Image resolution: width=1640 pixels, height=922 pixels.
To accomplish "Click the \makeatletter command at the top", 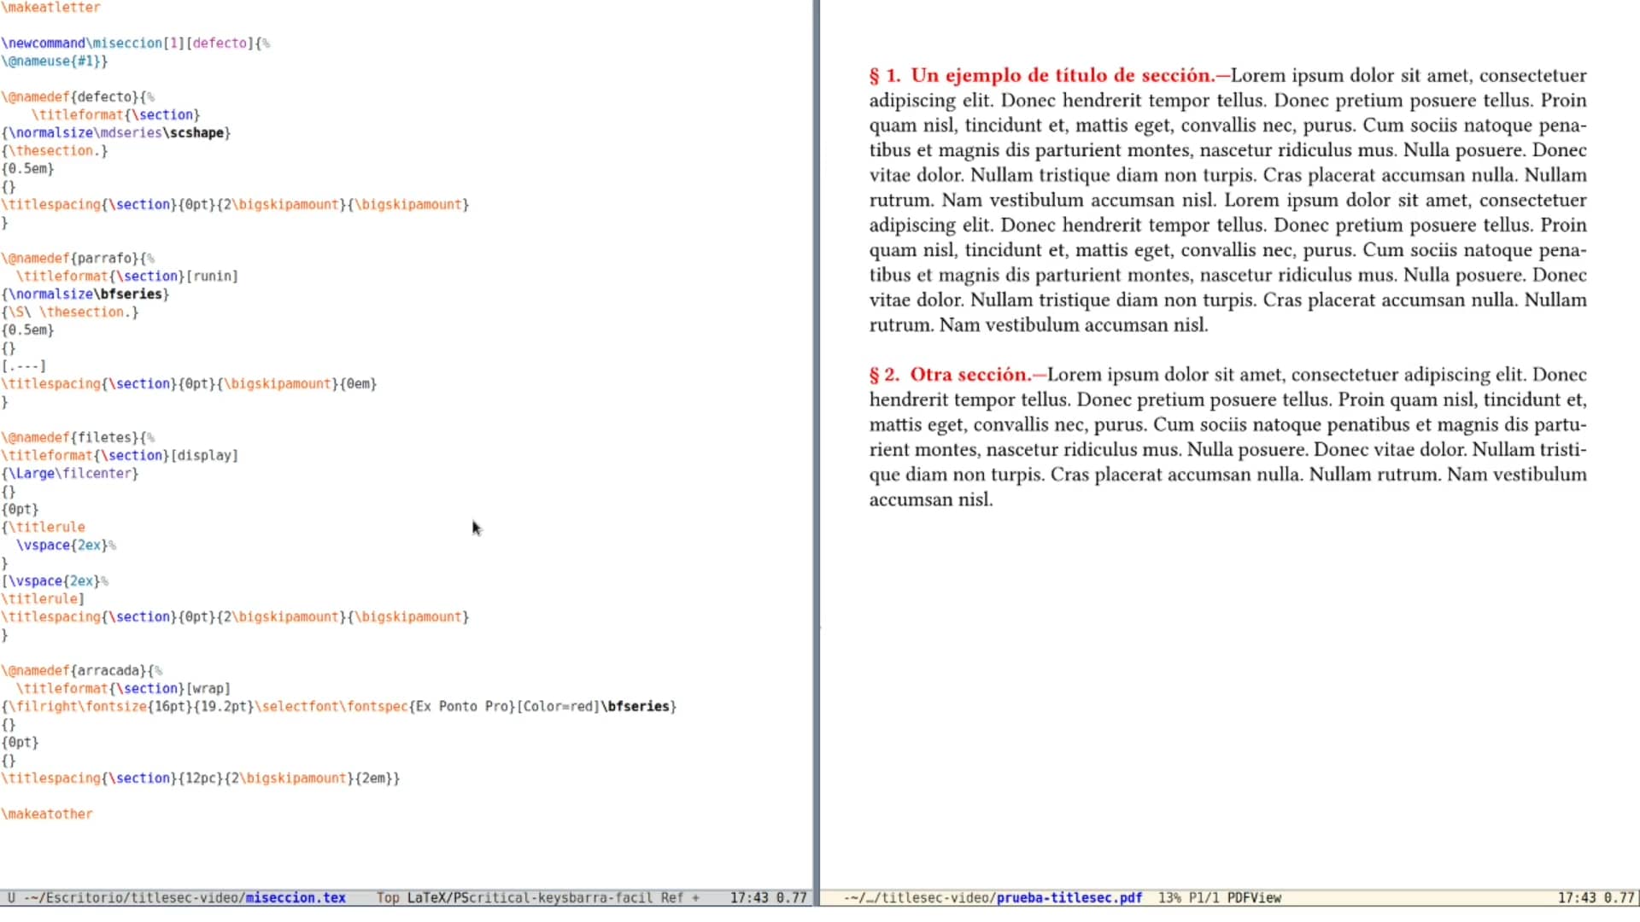I will [x=51, y=8].
